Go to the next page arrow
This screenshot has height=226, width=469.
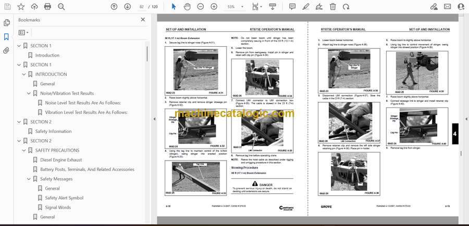pyautogui.click(x=128, y=7)
